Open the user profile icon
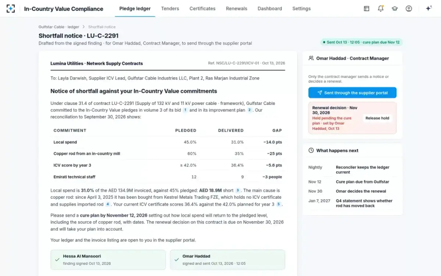The width and height of the screenshot is (441, 276). pyautogui.click(x=409, y=8)
